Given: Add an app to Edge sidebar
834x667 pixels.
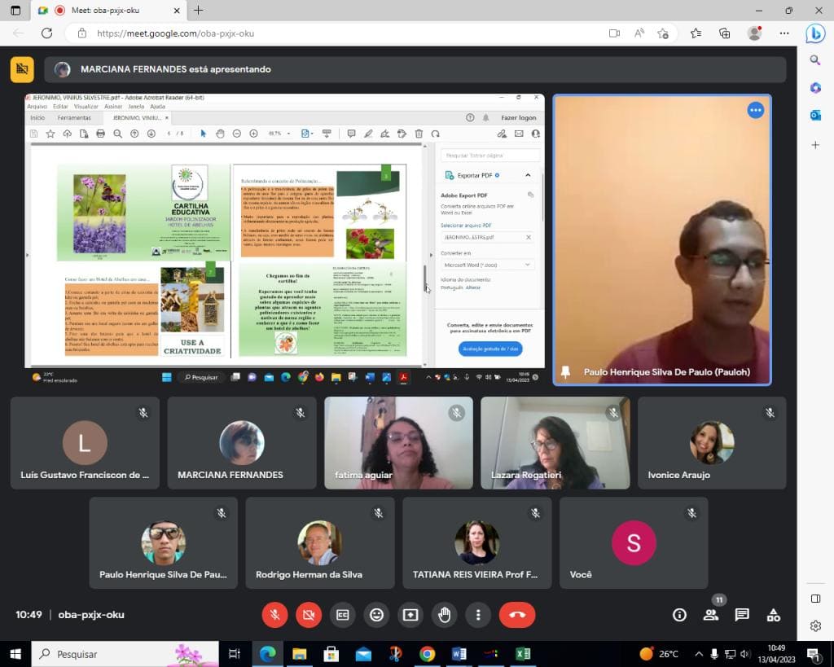Looking at the screenshot, I should click(x=814, y=145).
